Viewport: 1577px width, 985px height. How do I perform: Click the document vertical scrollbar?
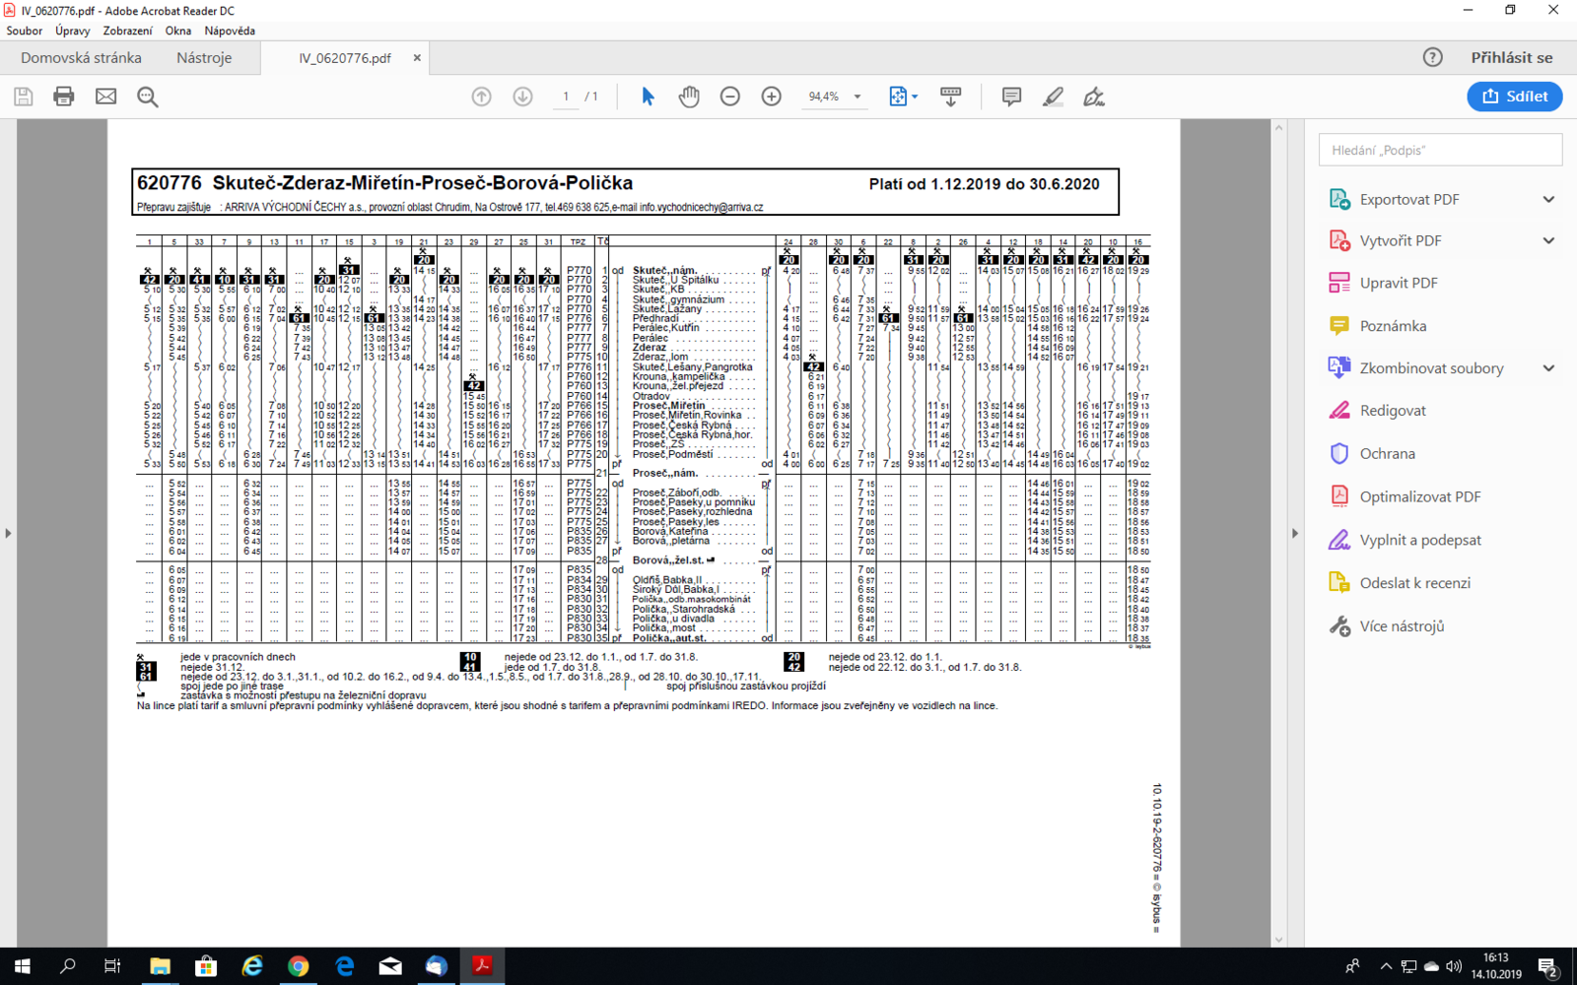point(1278,533)
